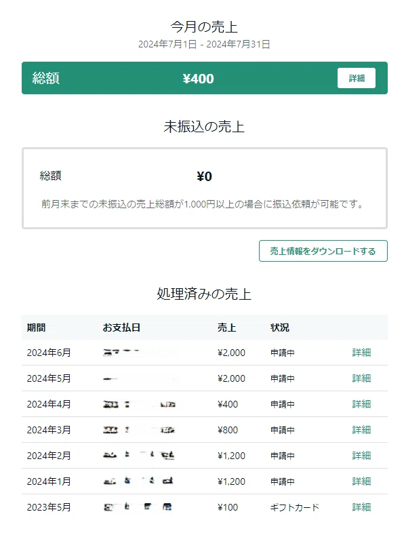Click ¥1,200 sales in 2024年2月 row
404x533 pixels.
point(231,456)
